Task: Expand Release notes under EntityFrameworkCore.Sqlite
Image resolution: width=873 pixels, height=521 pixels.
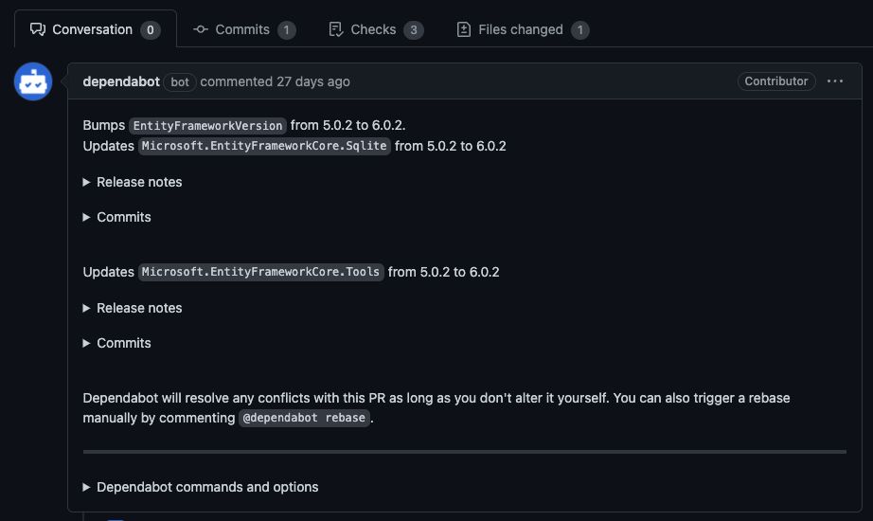Action: click(133, 182)
